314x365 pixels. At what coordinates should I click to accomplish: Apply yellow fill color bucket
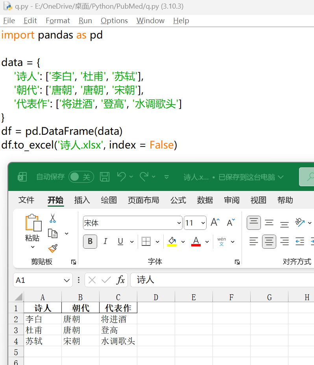coord(172,241)
